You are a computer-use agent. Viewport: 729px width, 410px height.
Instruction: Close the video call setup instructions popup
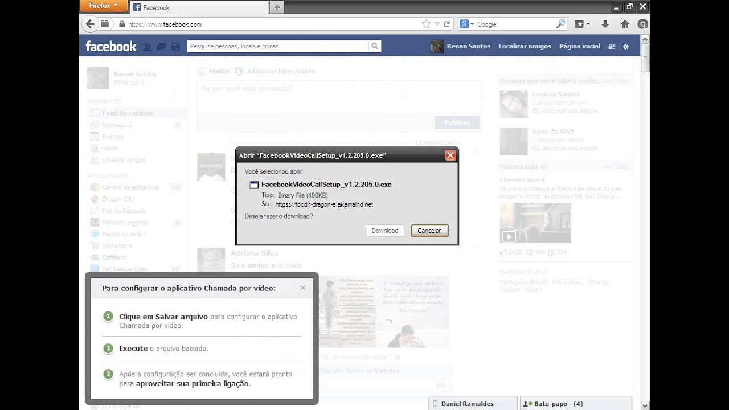point(302,288)
